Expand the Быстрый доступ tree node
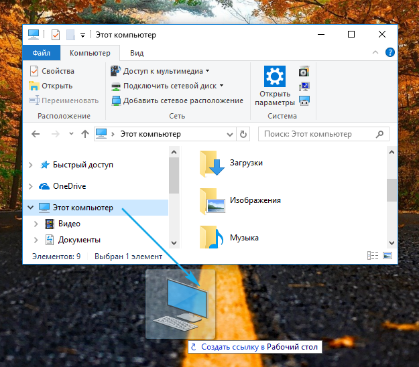 point(31,165)
